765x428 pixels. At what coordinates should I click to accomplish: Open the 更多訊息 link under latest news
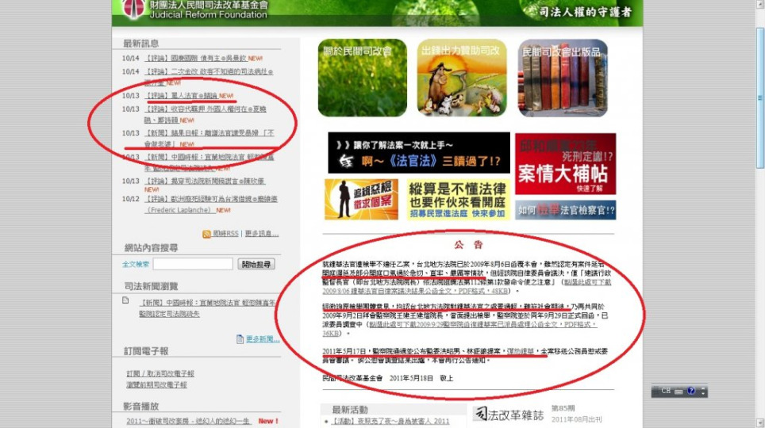(x=261, y=234)
